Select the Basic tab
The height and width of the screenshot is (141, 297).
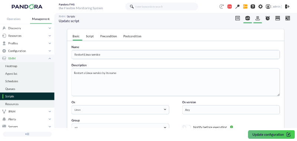click(x=76, y=36)
